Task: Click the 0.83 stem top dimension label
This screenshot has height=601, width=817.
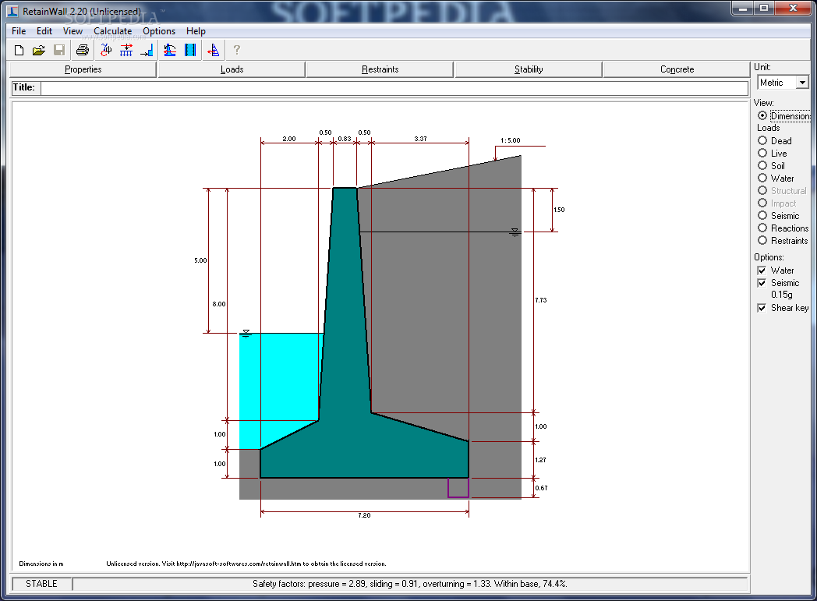Action: [x=345, y=139]
